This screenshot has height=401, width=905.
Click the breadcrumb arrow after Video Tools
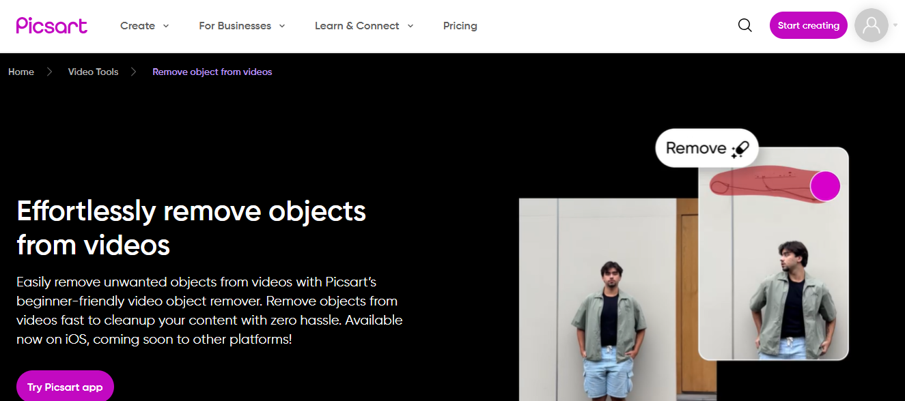134,72
